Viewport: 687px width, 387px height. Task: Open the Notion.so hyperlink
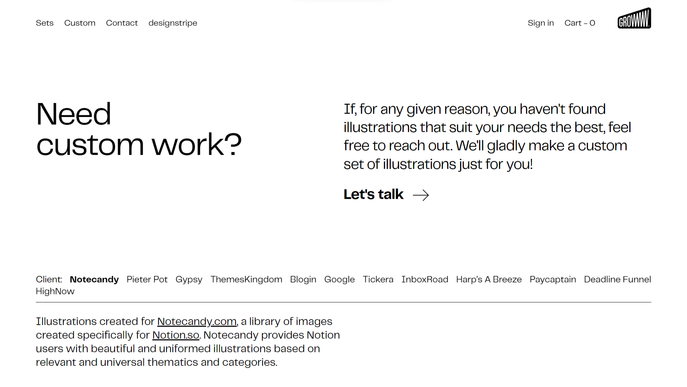[x=176, y=335]
